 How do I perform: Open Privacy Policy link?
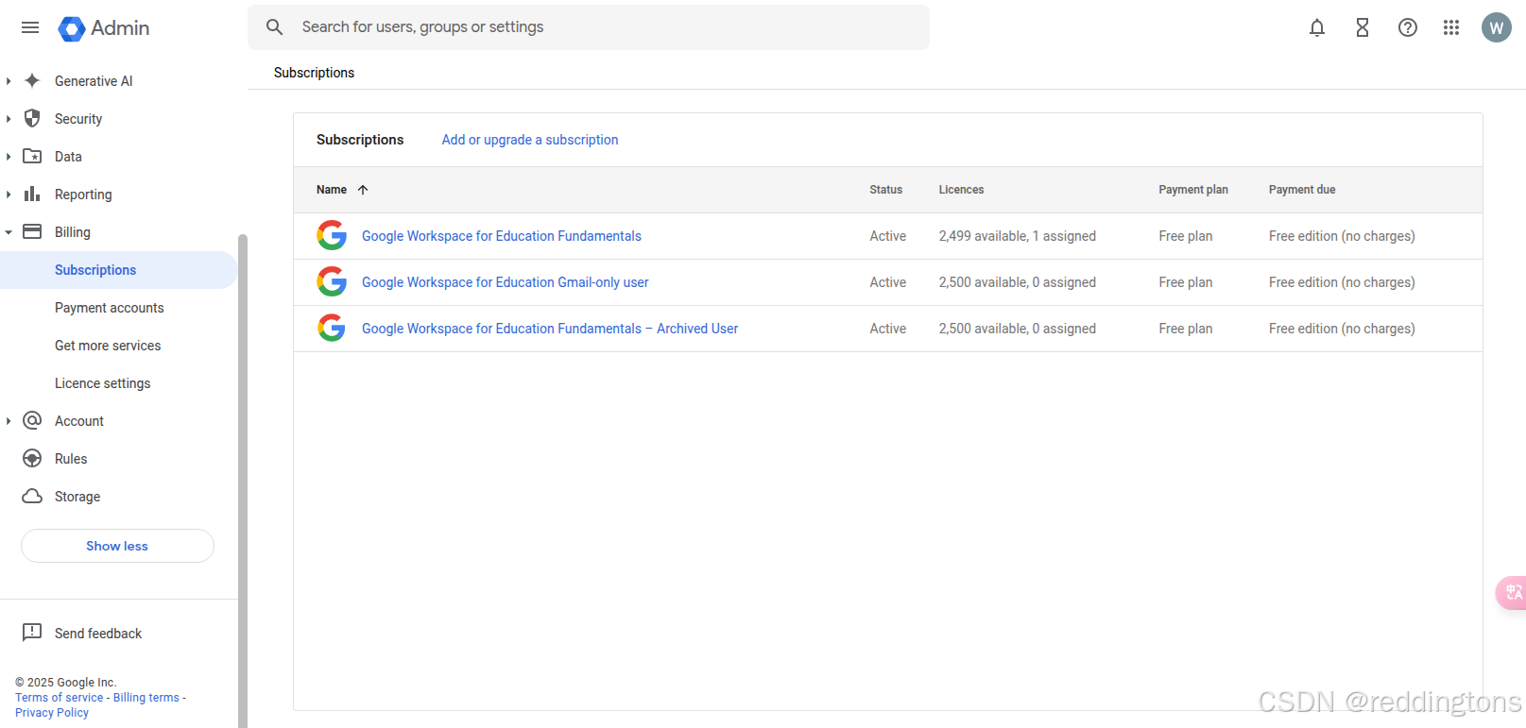click(52, 713)
